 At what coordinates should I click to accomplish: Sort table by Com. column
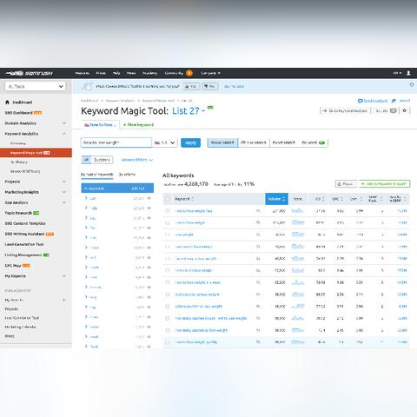click(x=355, y=199)
